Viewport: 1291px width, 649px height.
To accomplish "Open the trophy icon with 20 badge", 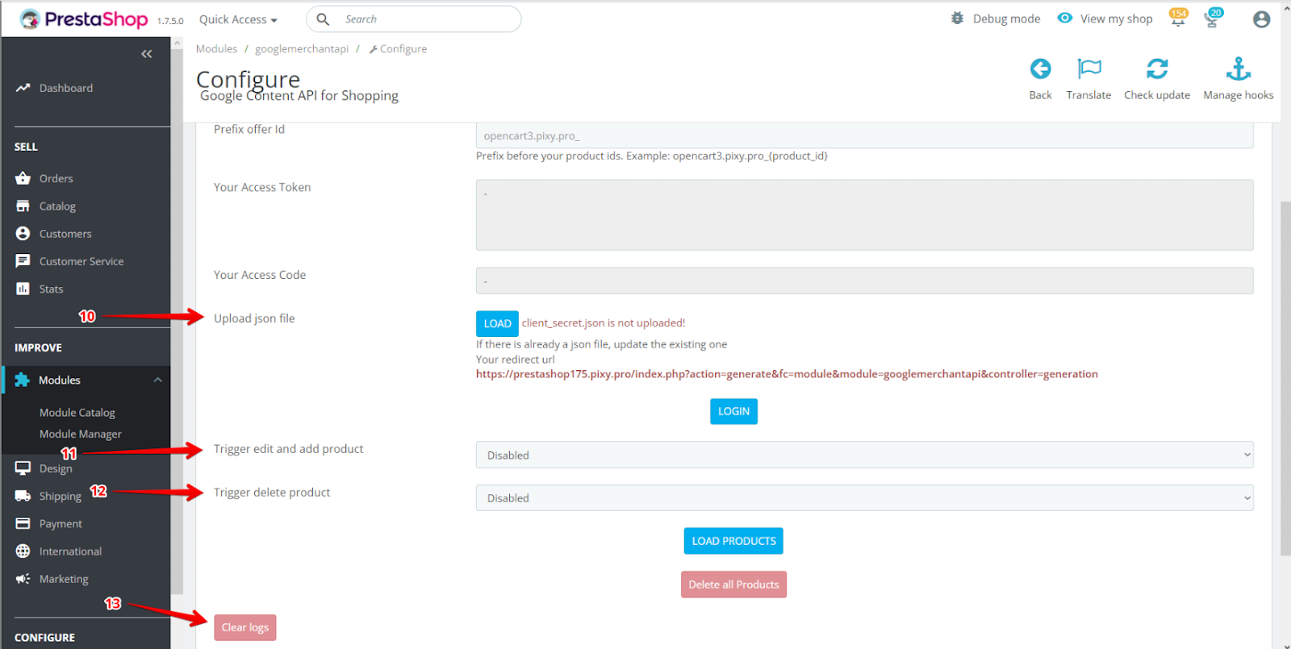I will pos(1213,18).
